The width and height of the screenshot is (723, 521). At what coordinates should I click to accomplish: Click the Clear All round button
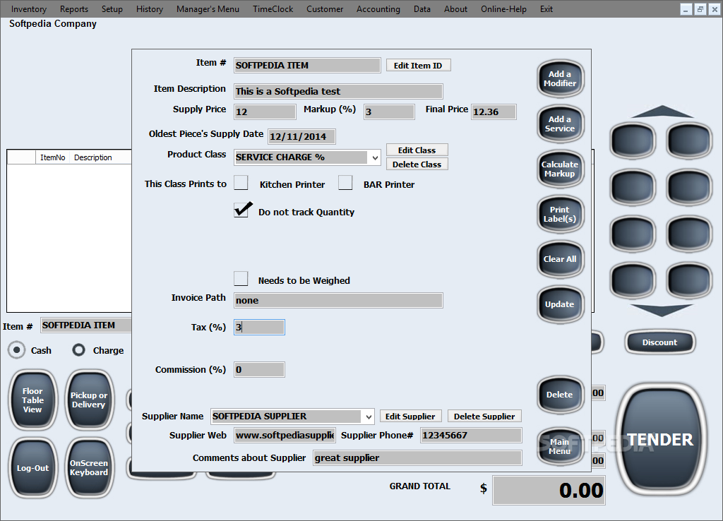click(x=560, y=259)
